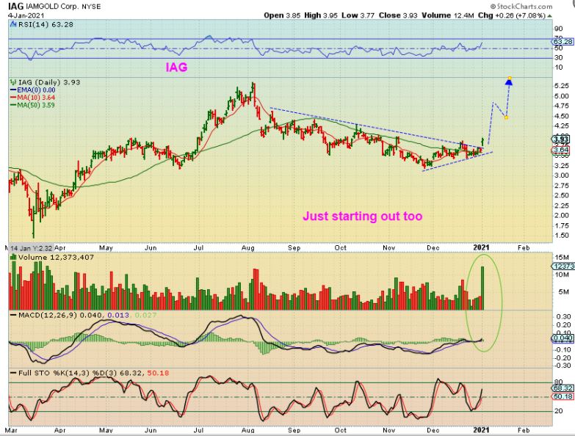The image size is (575, 436).
Task: Click the 3.00 price axis label
Action: (562, 175)
